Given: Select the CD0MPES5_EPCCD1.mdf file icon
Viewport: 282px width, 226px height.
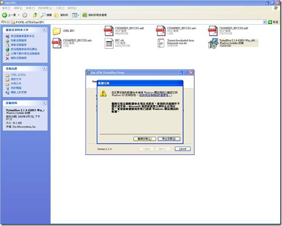Looking at the screenshot, I should [x=108, y=31].
